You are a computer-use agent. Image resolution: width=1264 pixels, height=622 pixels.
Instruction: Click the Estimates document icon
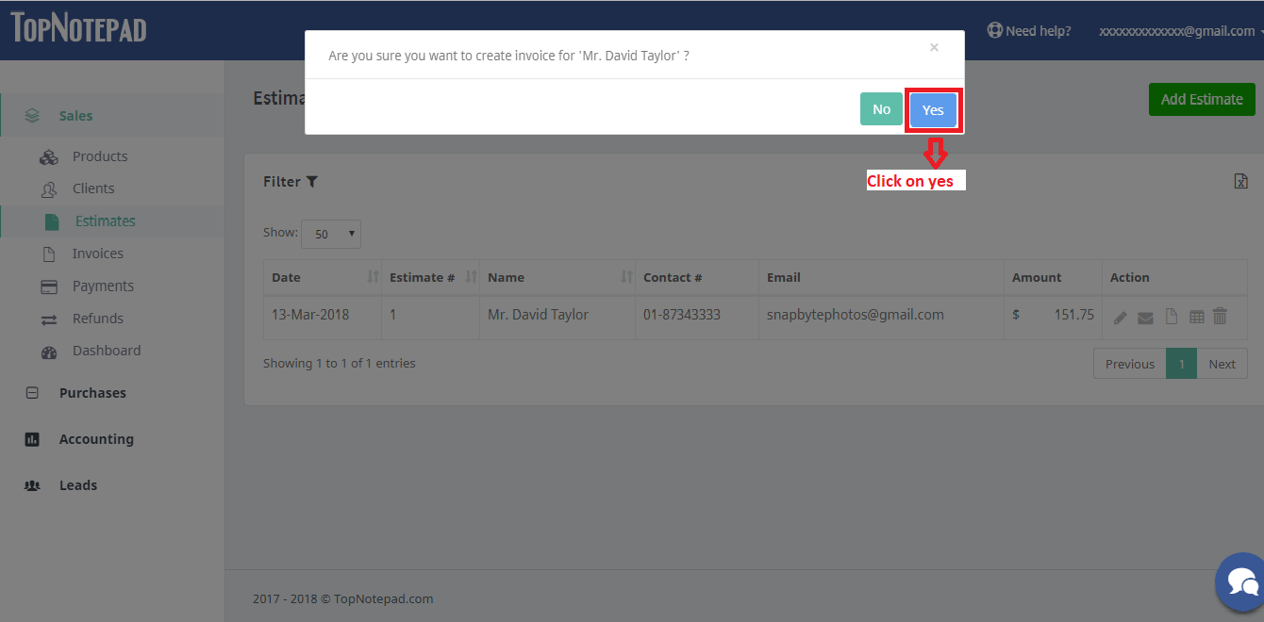52,221
